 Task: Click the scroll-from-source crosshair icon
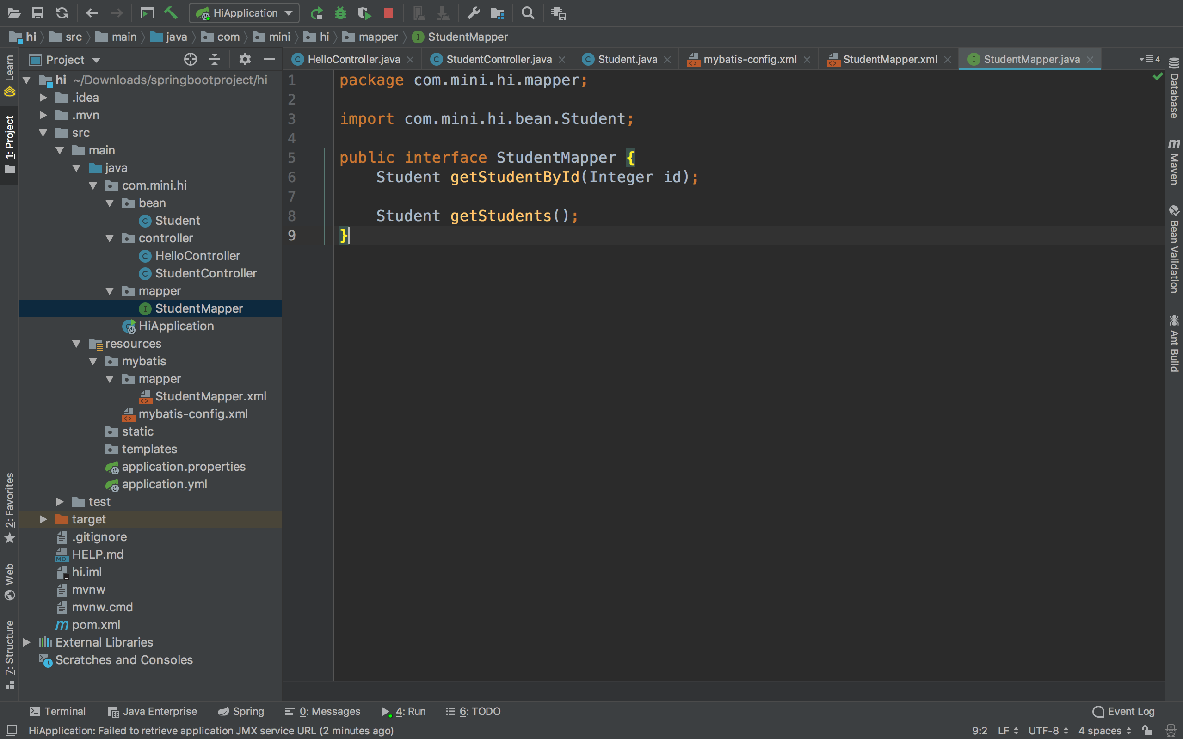point(191,60)
